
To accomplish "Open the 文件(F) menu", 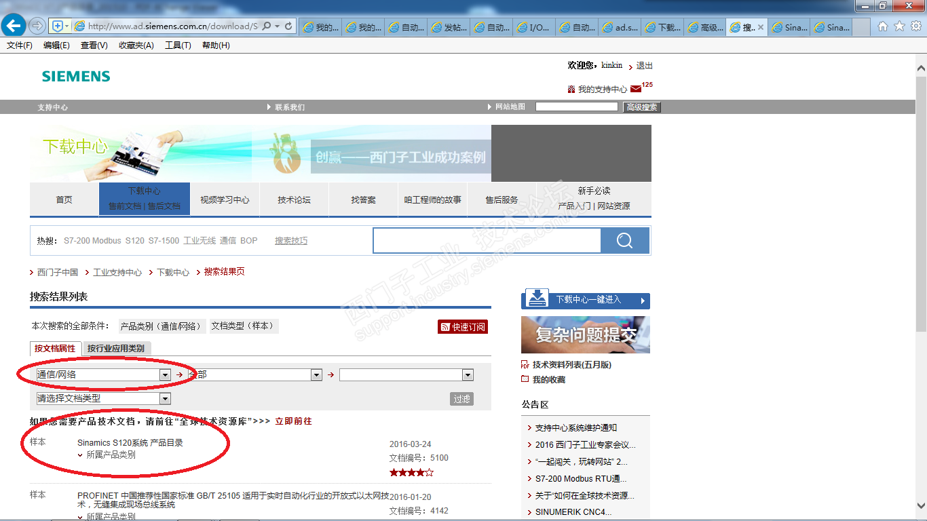I will [x=20, y=45].
